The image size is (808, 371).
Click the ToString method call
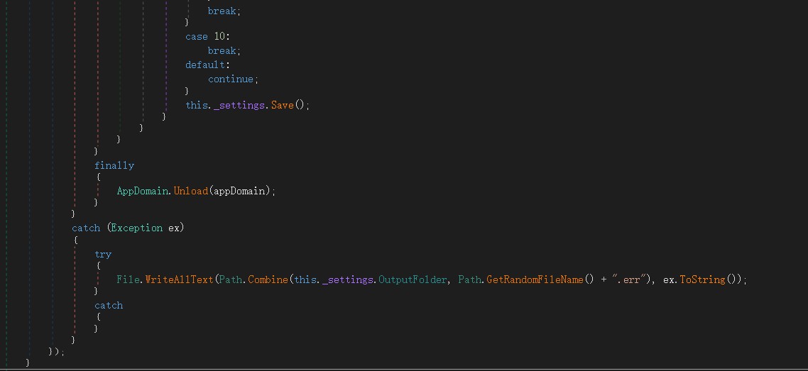(x=702, y=279)
